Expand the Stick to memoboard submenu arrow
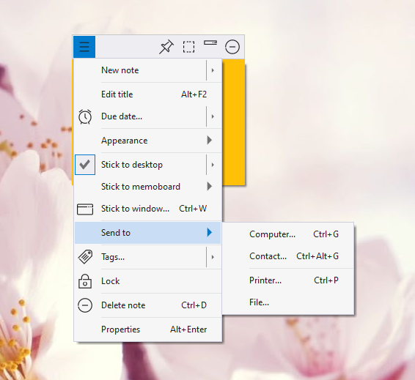The width and height of the screenshot is (415, 380). (210, 187)
